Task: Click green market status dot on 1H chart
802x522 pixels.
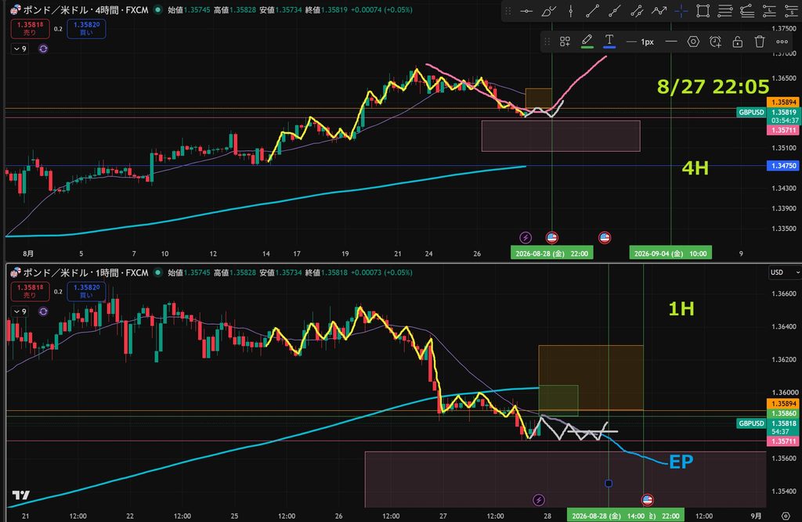Action: (x=158, y=272)
